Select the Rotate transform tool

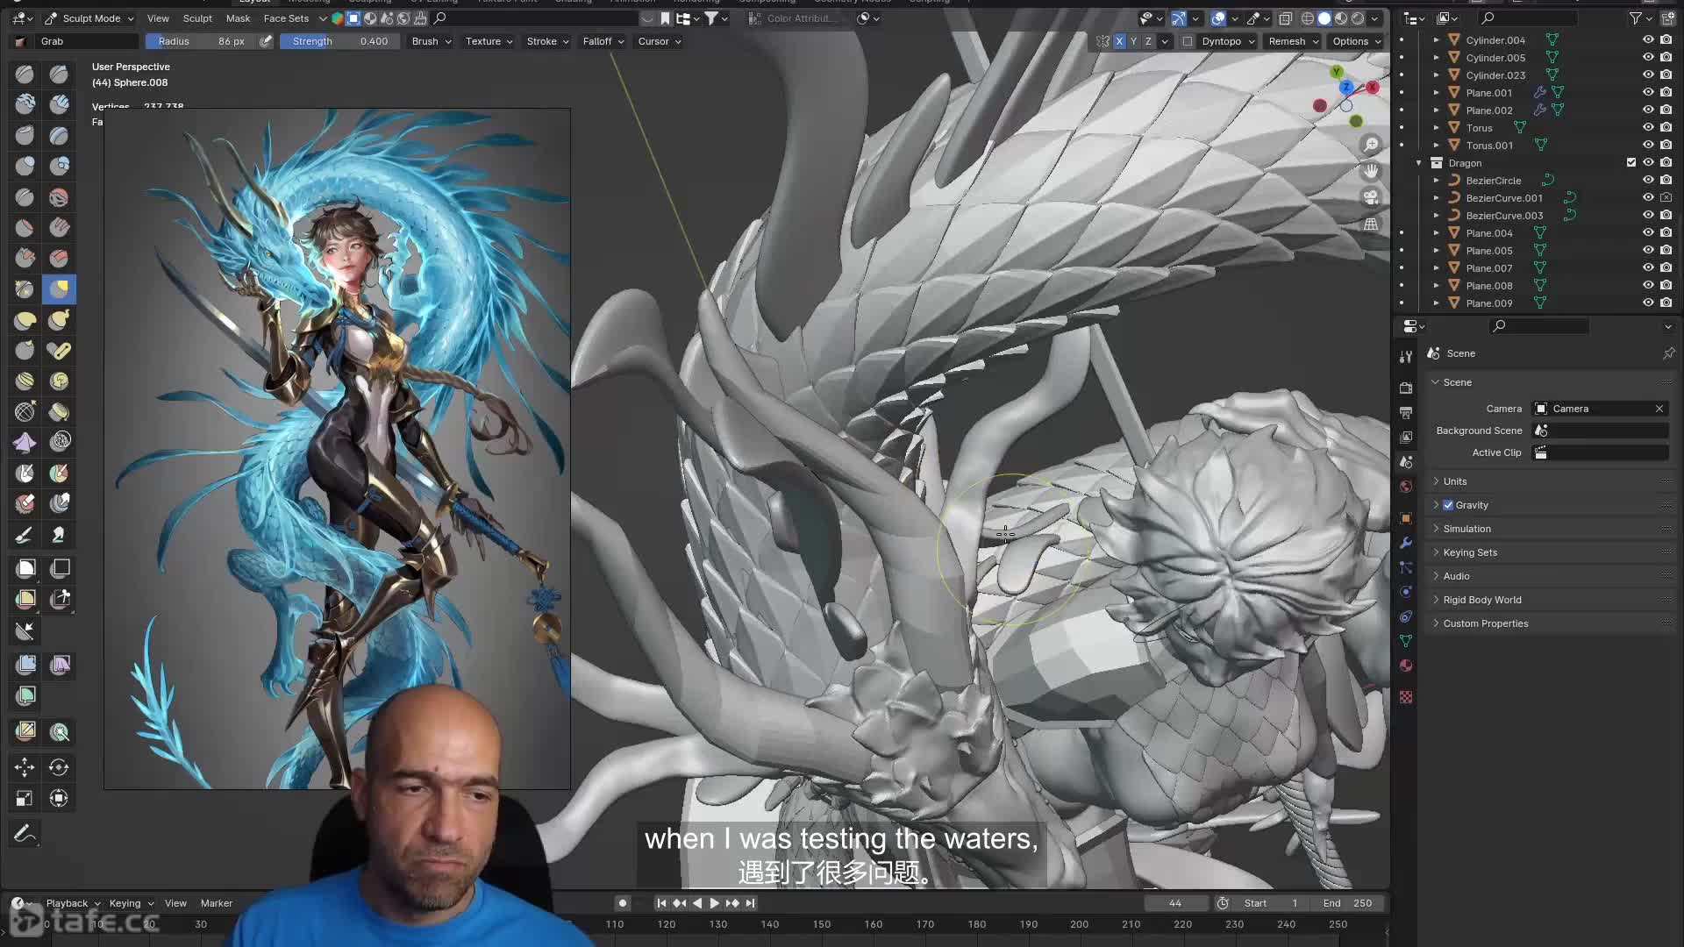pyautogui.click(x=59, y=767)
